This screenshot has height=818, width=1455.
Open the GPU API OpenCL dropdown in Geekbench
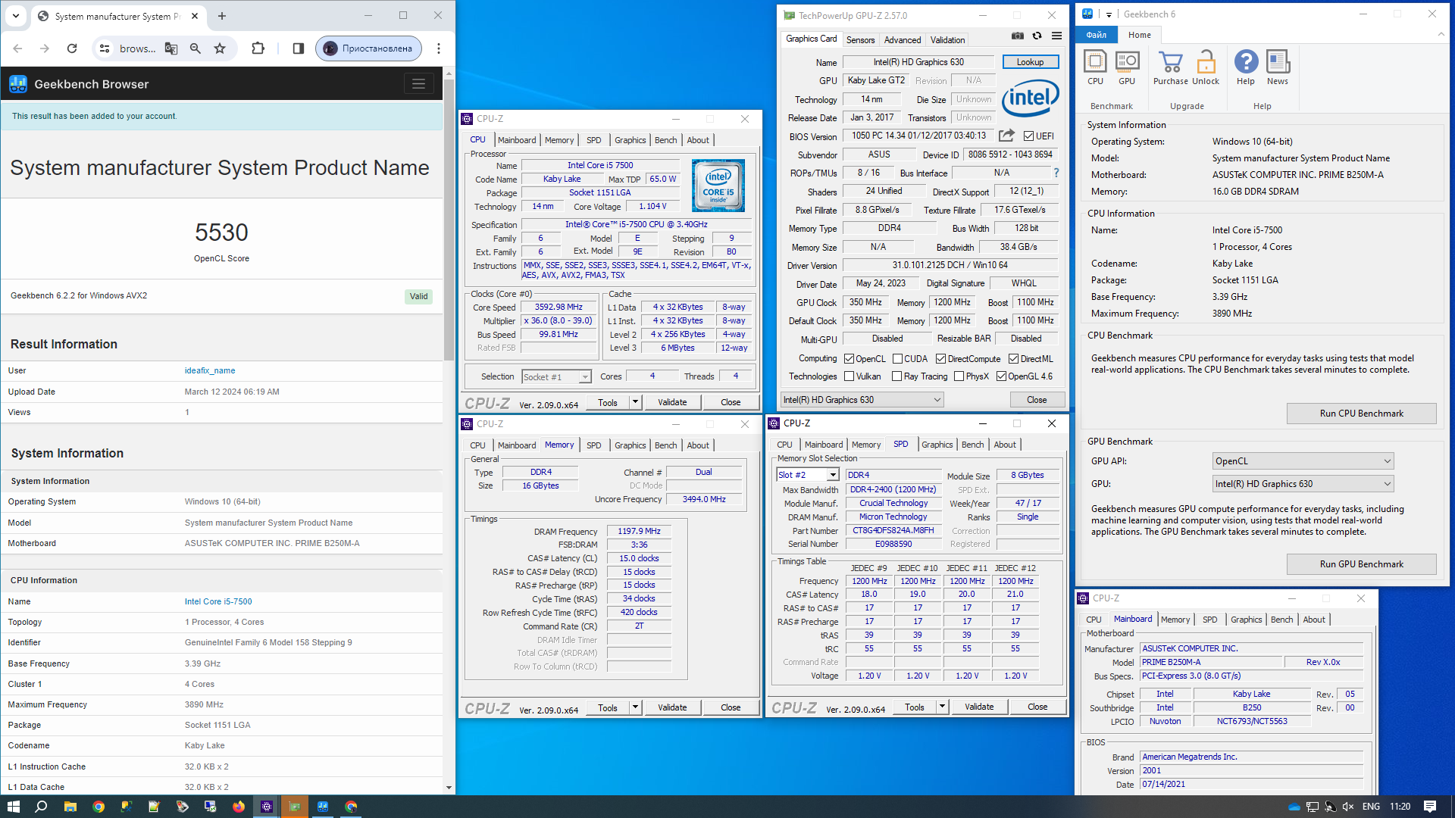pos(1303,461)
